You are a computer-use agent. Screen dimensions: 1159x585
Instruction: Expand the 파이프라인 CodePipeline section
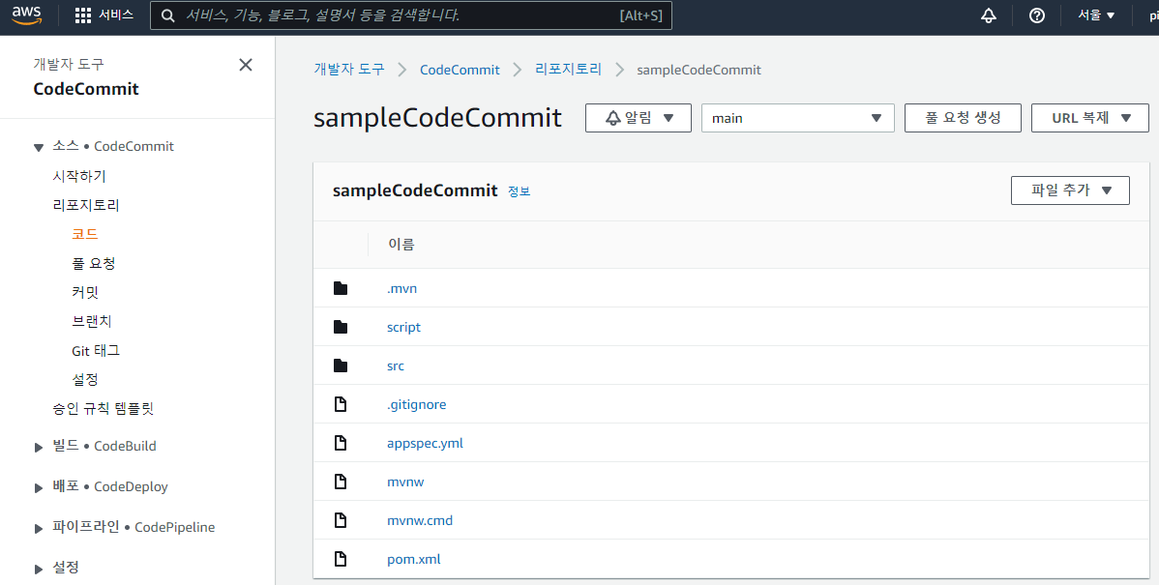tap(39, 528)
